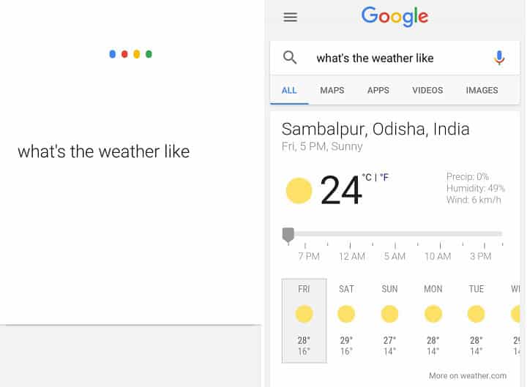Switch to the IMAGES tab

coord(482,91)
